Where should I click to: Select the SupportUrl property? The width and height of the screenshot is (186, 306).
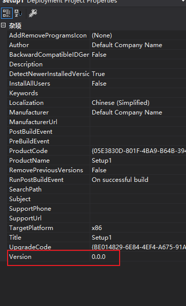pyautogui.click(x=25, y=218)
